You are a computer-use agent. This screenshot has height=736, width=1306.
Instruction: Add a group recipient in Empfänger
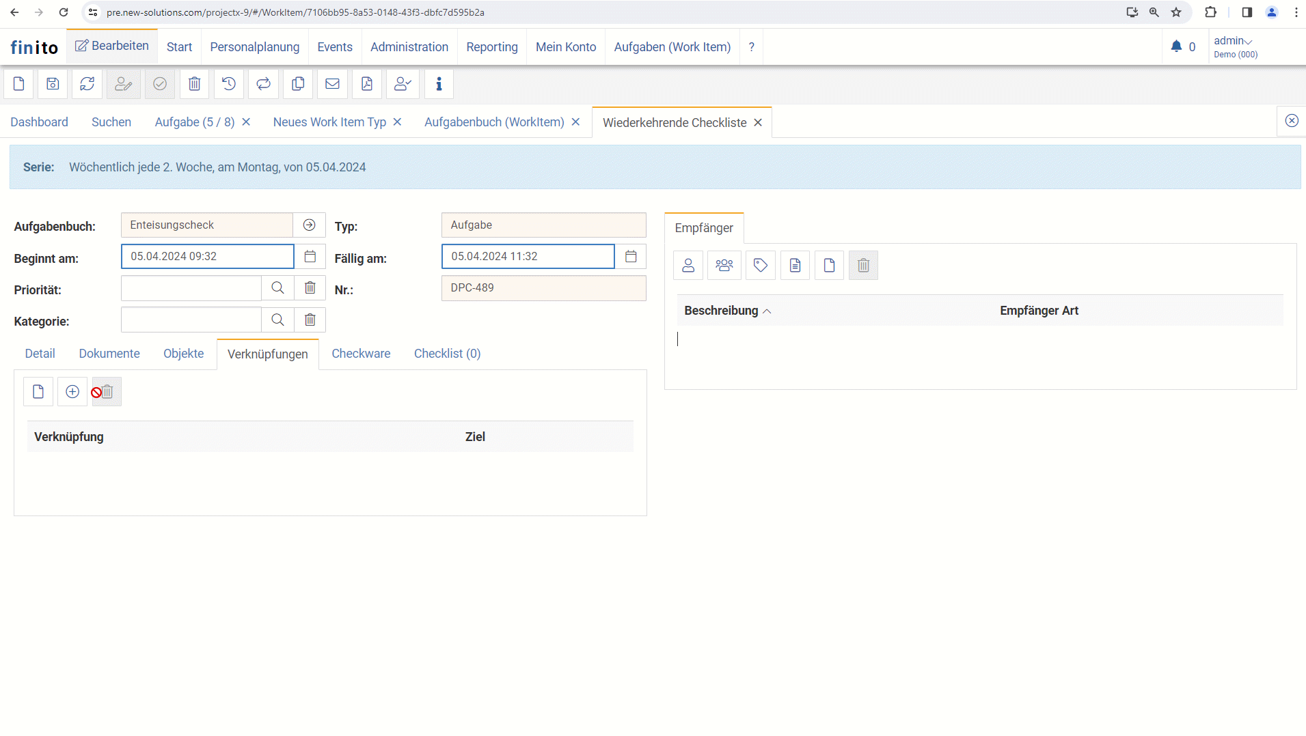click(x=724, y=266)
